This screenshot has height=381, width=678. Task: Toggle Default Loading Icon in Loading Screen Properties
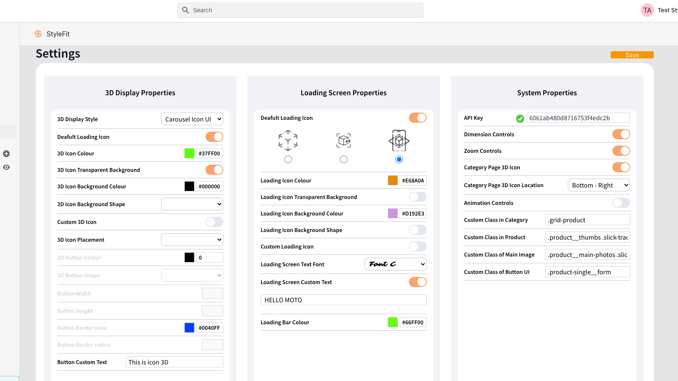click(418, 118)
